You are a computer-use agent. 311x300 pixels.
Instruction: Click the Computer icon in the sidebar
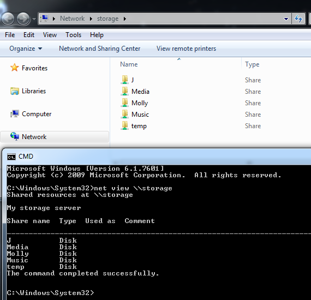point(15,114)
